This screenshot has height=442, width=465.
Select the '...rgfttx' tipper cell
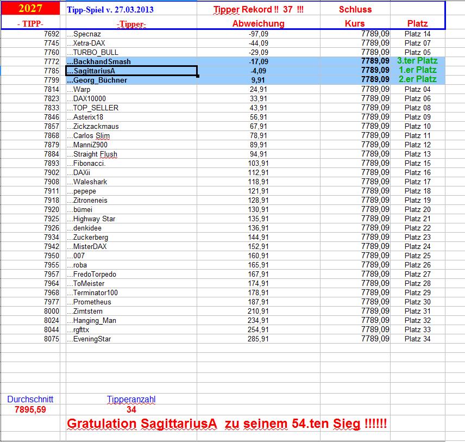click(x=131, y=329)
